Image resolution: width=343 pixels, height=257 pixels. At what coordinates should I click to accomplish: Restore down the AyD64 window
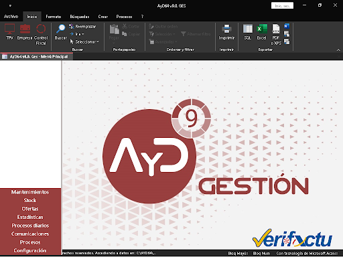point(320,5)
